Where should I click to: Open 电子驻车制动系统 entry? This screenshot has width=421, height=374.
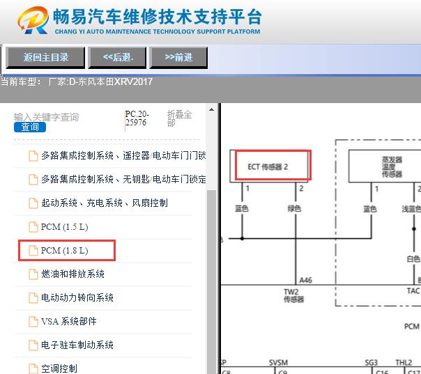(77, 345)
